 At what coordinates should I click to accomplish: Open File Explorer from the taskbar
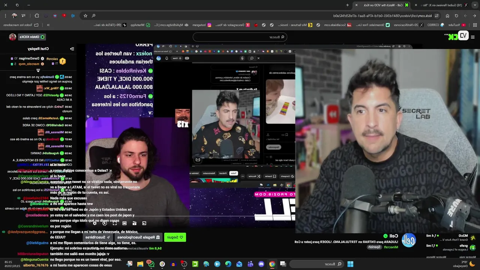click(140, 264)
